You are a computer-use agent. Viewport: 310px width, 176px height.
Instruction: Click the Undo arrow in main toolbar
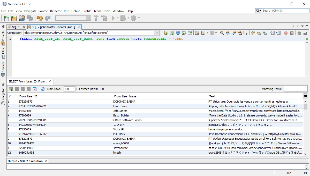[x=40, y=18]
